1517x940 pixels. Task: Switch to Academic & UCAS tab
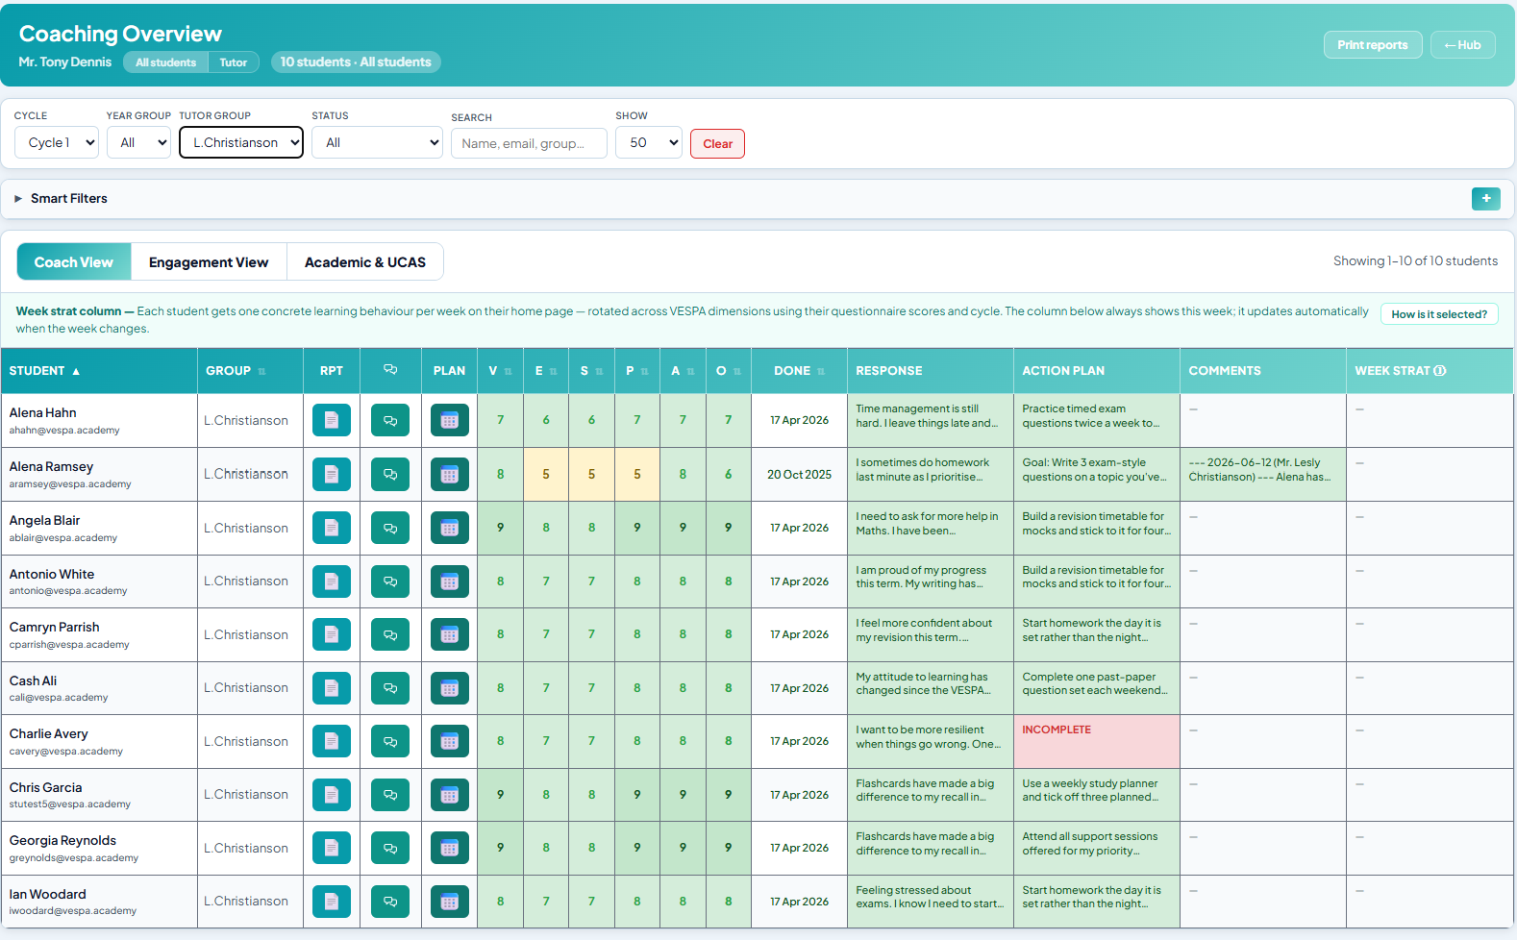365,261
